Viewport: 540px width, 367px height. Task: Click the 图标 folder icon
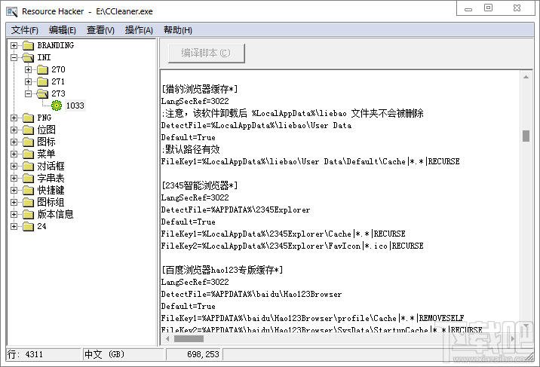point(28,142)
